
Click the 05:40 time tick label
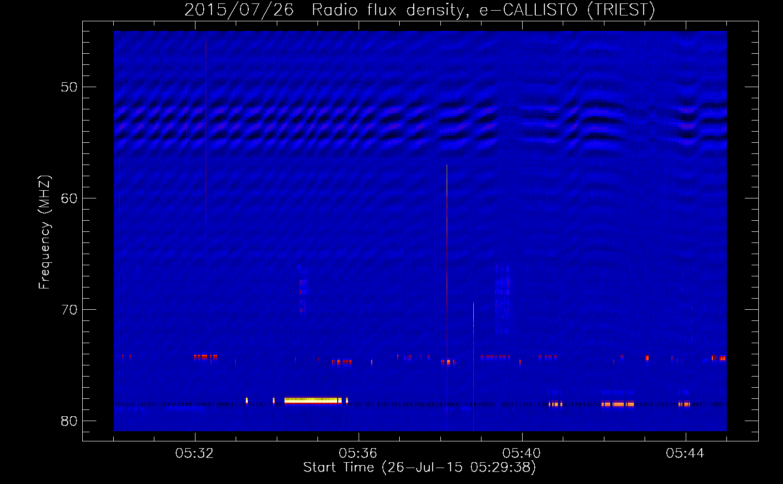pyautogui.click(x=522, y=453)
